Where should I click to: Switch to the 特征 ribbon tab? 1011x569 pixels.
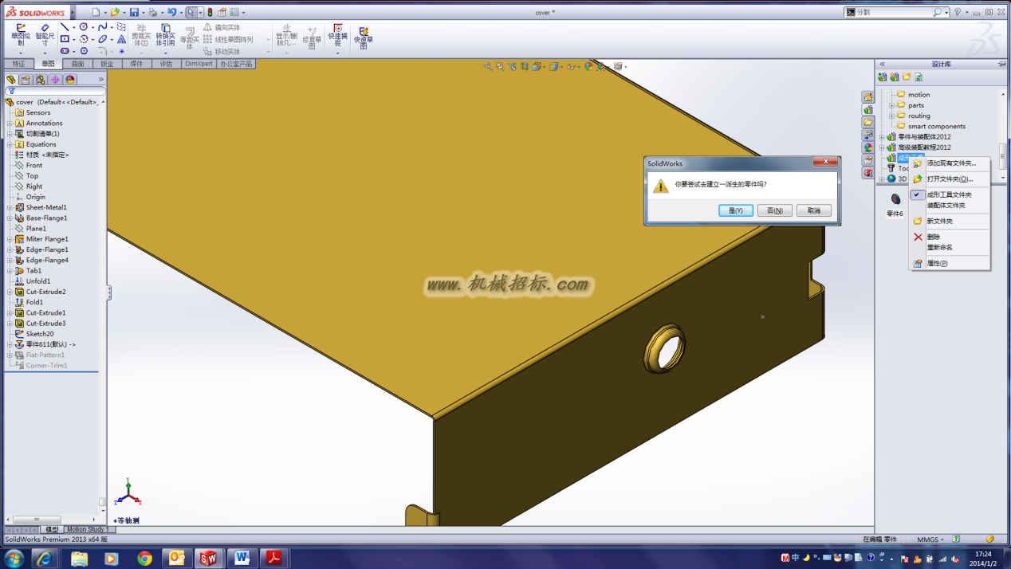19,64
